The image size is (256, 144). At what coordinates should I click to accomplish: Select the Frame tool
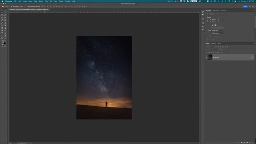click(5, 18)
